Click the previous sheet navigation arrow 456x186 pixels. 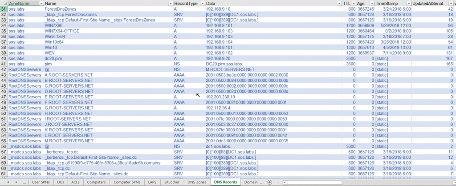(8, 182)
